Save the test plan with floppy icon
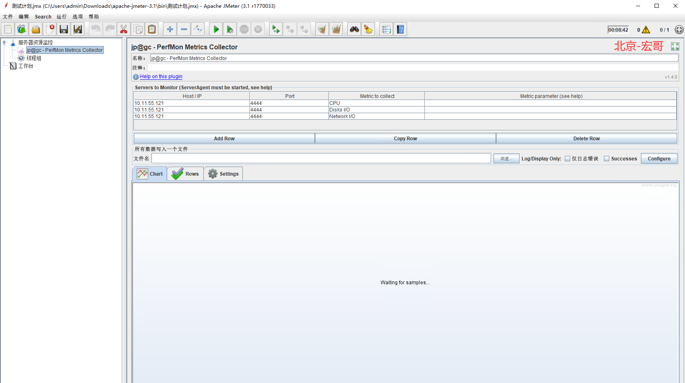 [x=64, y=29]
